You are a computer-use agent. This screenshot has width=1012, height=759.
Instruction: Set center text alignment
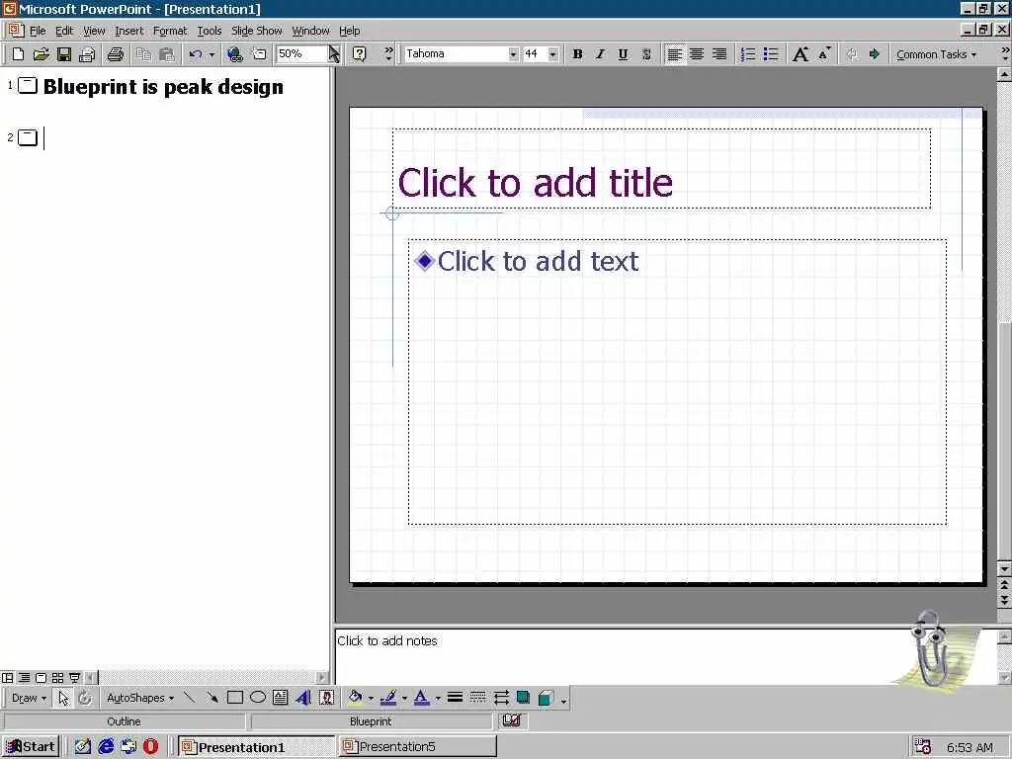click(x=697, y=54)
